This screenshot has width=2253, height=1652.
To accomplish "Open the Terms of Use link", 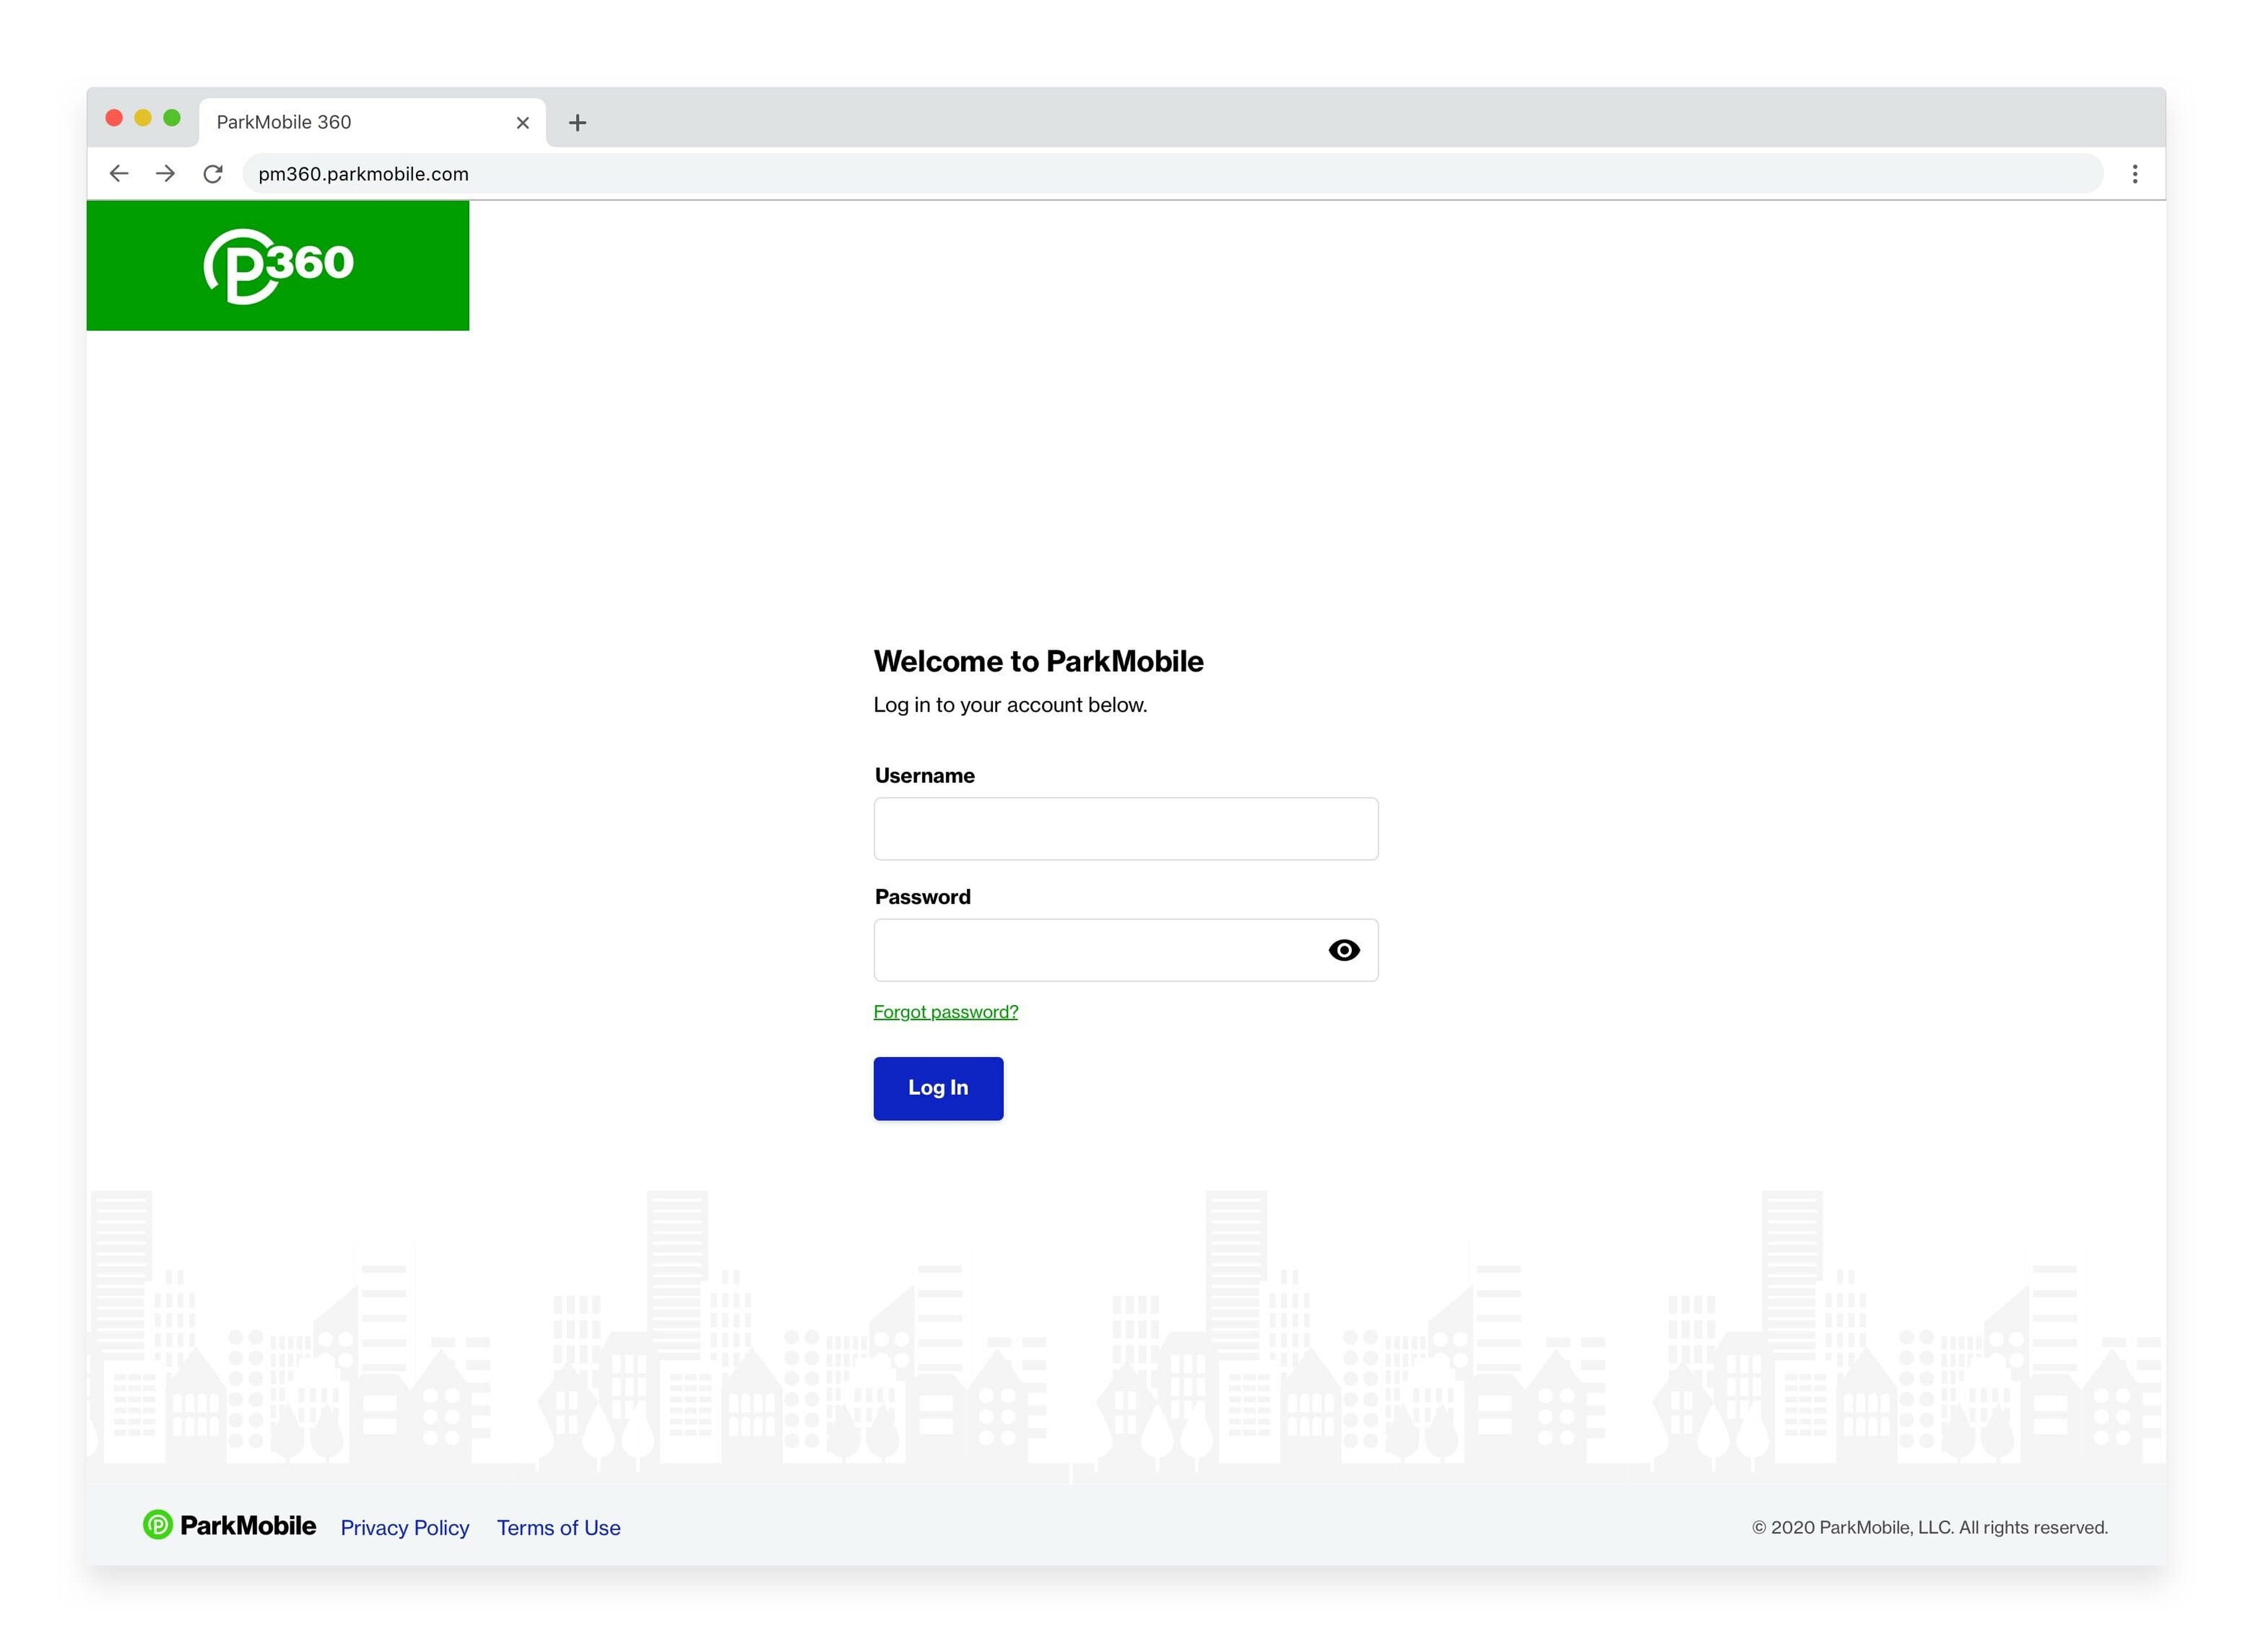I will tap(558, 1528).
